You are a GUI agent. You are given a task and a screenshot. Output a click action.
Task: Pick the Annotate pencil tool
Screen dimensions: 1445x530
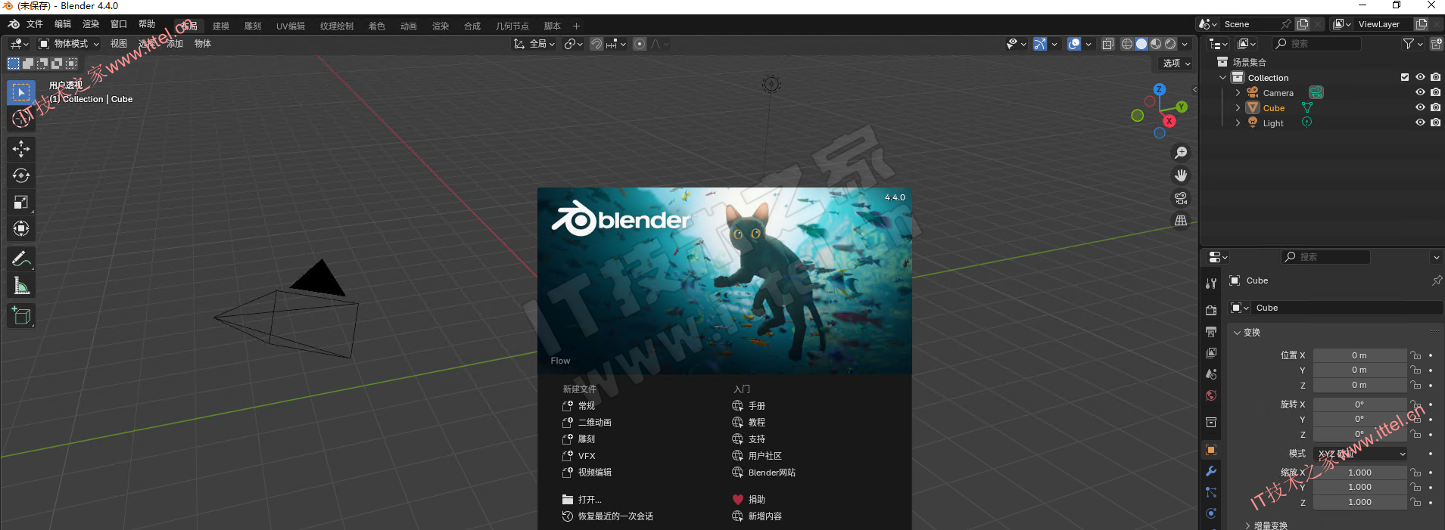point(21,259)
